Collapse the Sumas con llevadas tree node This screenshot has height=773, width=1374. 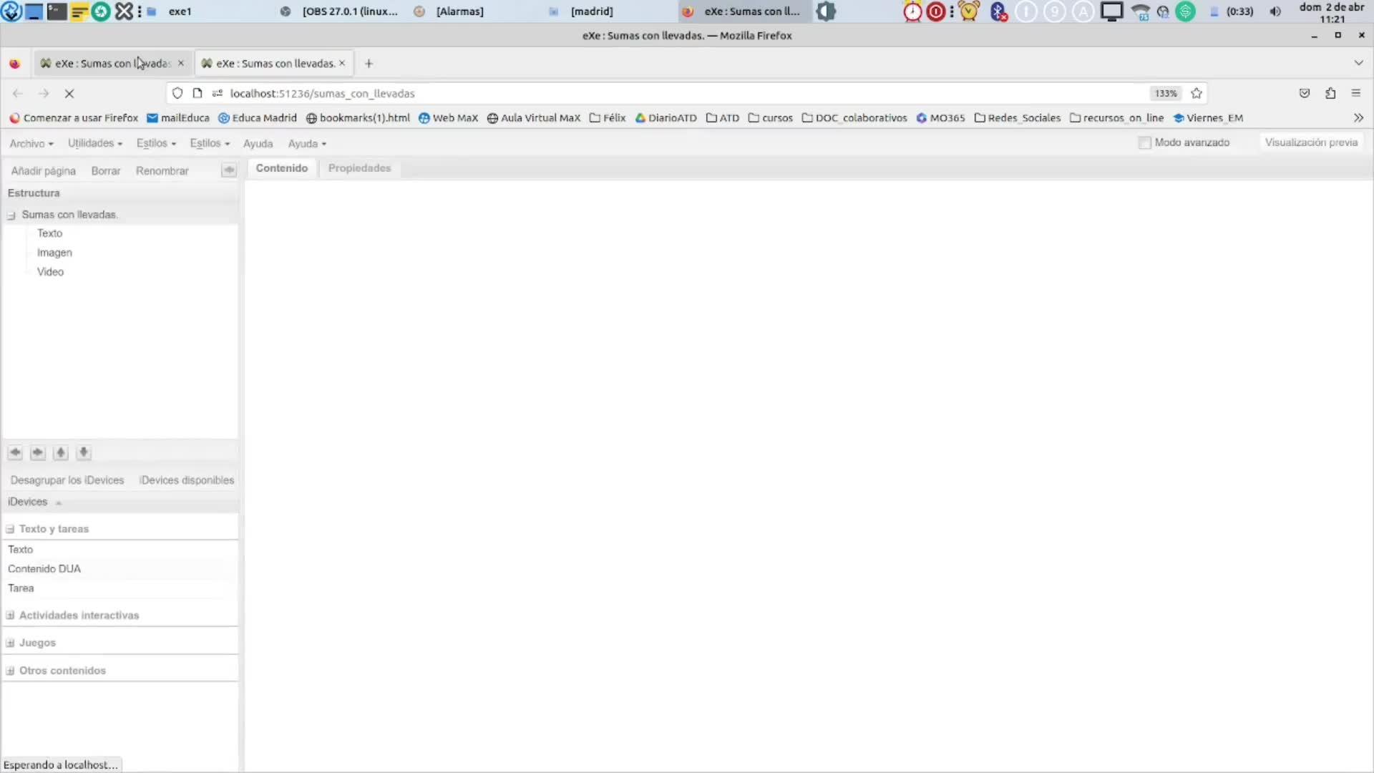(11, 215)
